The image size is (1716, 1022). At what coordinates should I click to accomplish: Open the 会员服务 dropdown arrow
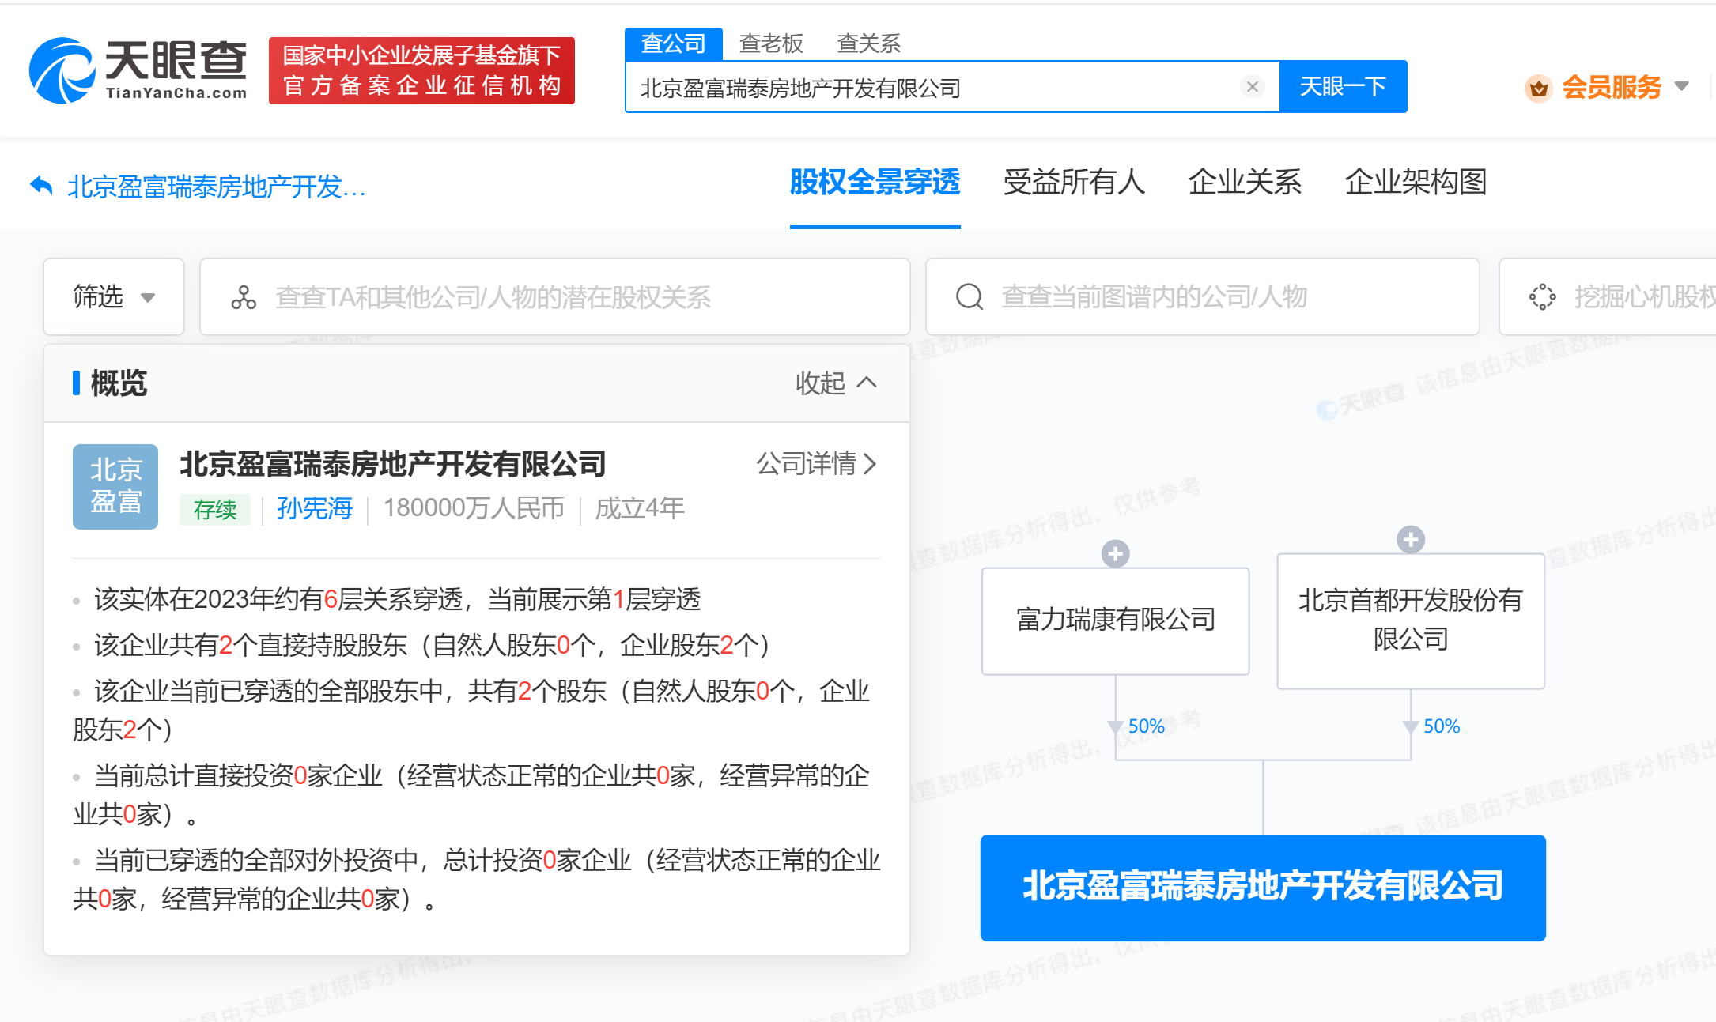tap(1682, 87)
